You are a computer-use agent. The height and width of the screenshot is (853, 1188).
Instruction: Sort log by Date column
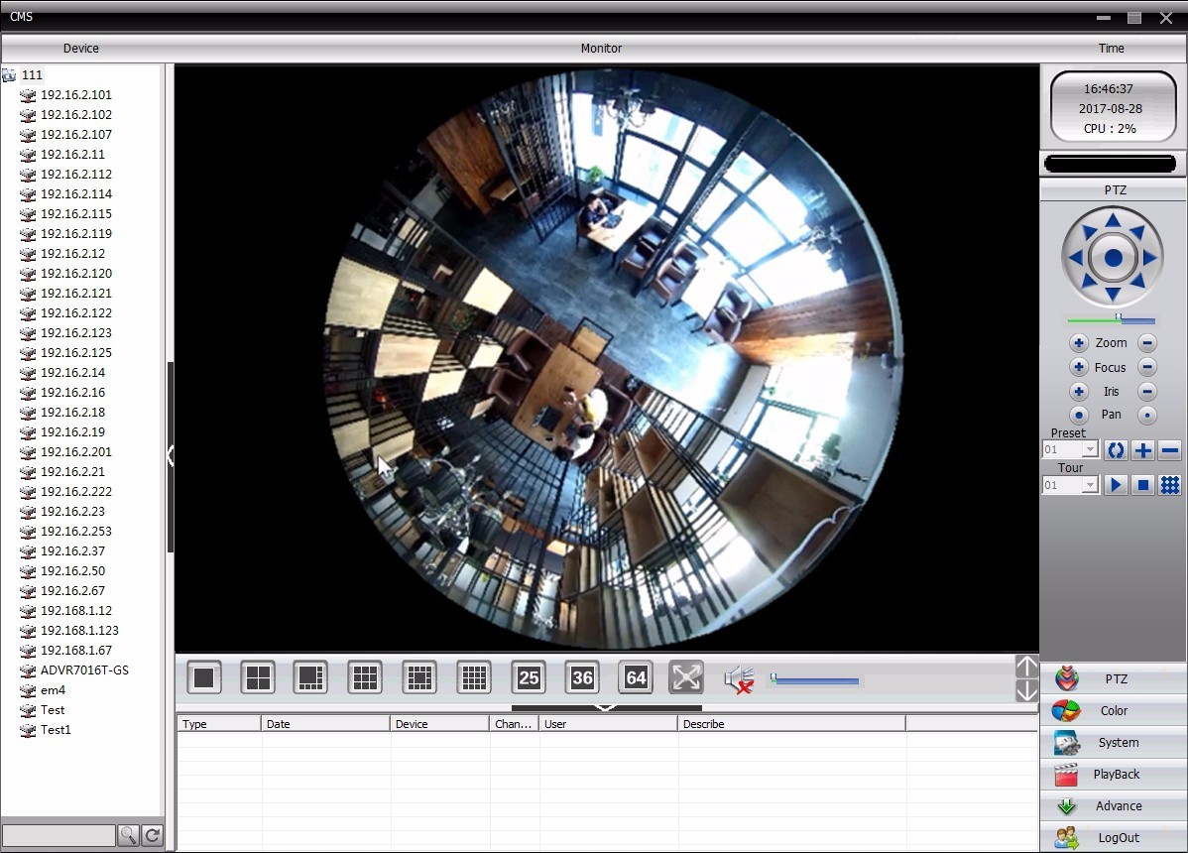(x=325, y=724)
